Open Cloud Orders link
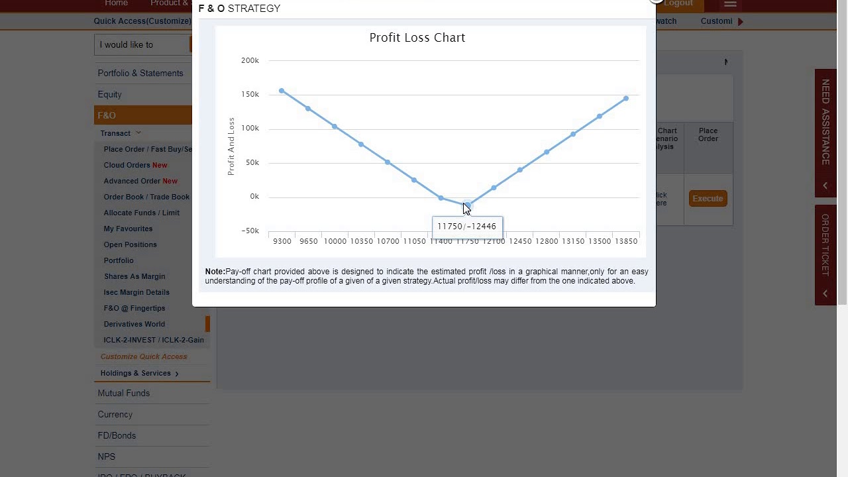 click(135, 165)
